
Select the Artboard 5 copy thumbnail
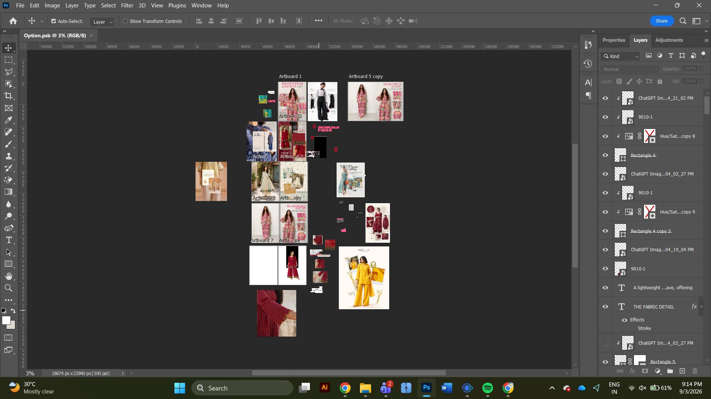pos(375,102)
